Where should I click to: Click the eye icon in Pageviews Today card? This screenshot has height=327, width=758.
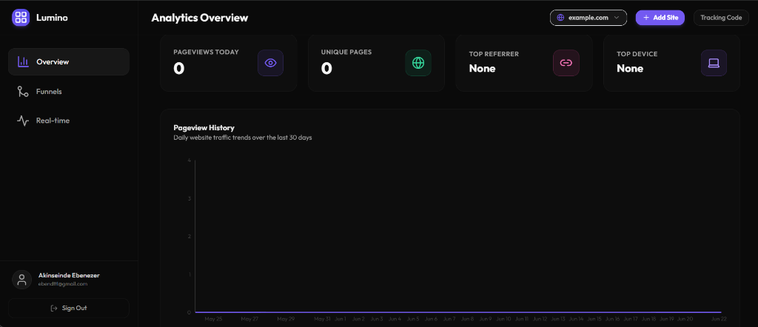(x=271, y=63)
